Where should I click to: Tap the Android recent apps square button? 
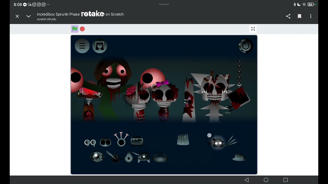285,180
